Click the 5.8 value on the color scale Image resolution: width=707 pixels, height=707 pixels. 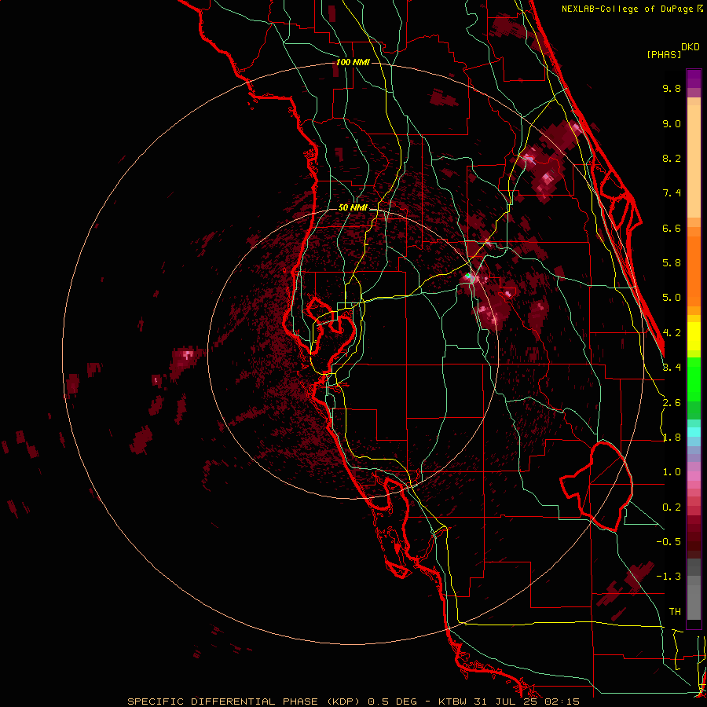coord(672,263)
